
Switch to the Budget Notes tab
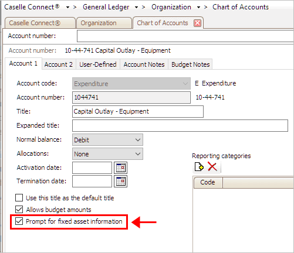click(x=191, y=64)
